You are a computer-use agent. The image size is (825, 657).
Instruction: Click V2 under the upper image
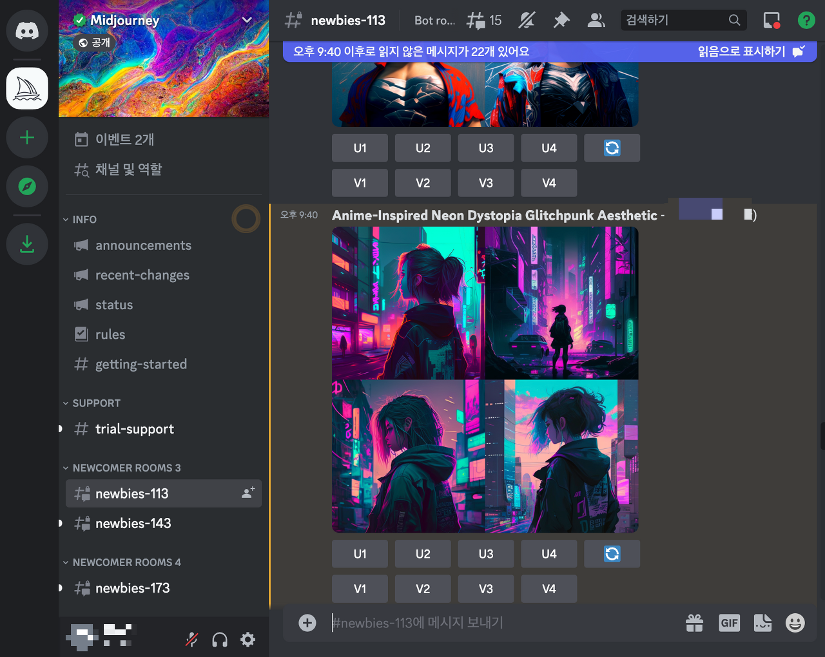pyautogui.click(x=423, y=183)
